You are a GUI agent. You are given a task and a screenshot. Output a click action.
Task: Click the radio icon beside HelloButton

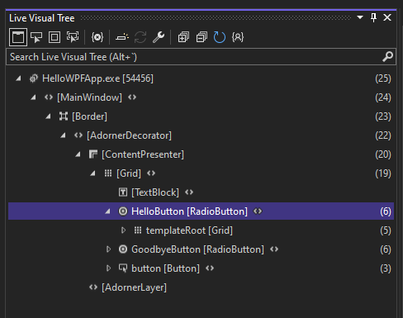click(123, 211)
